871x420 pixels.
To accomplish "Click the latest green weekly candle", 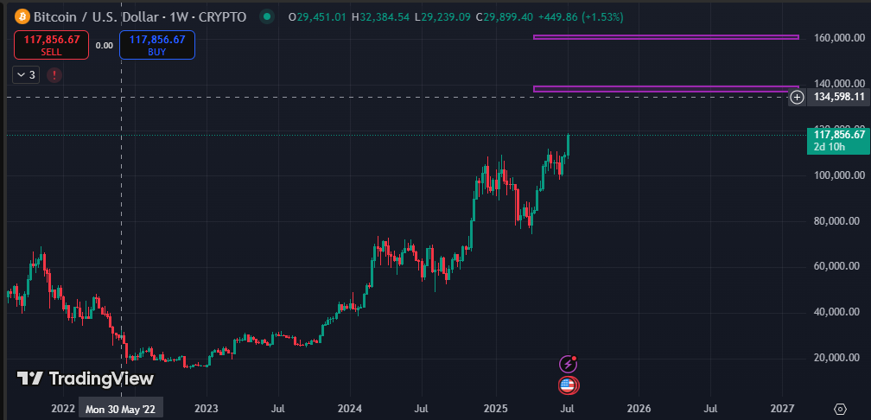I will coord(569,145).
